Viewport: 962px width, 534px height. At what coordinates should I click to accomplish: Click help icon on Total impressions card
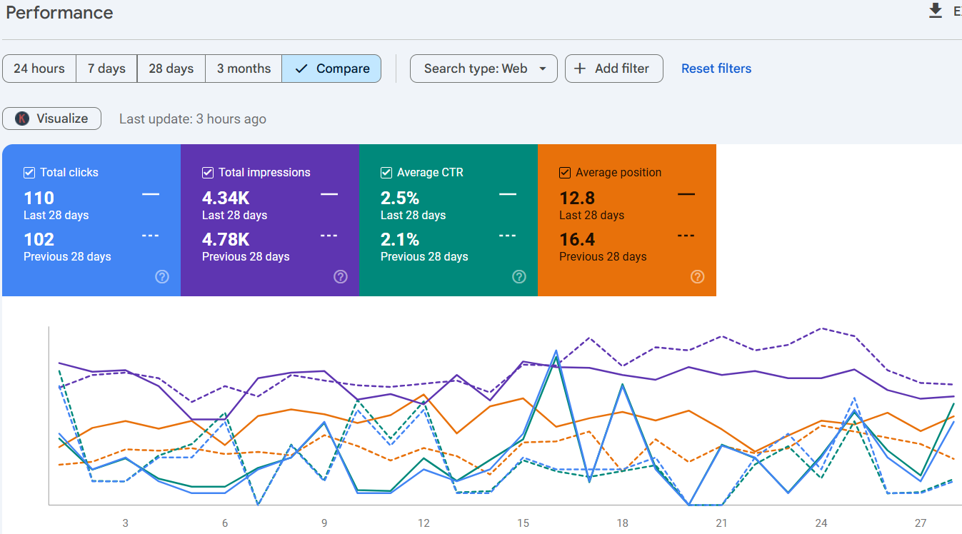click(x=341, y=276)
